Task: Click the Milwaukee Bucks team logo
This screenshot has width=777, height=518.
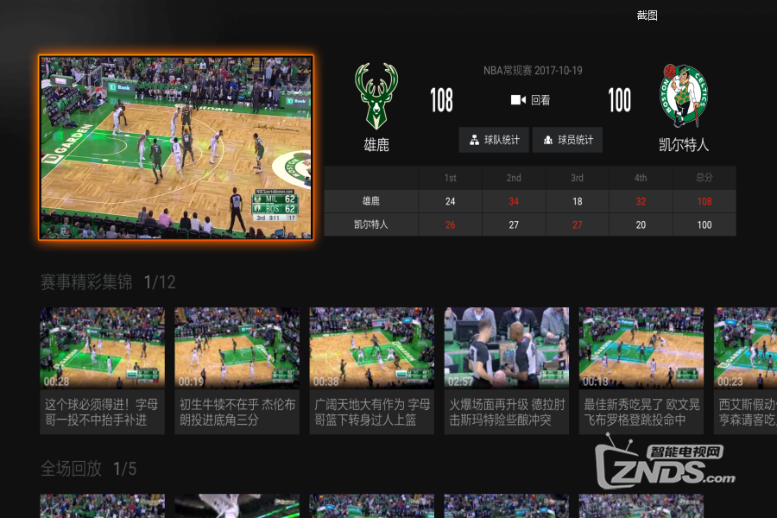Action: (x=376, y=96)
